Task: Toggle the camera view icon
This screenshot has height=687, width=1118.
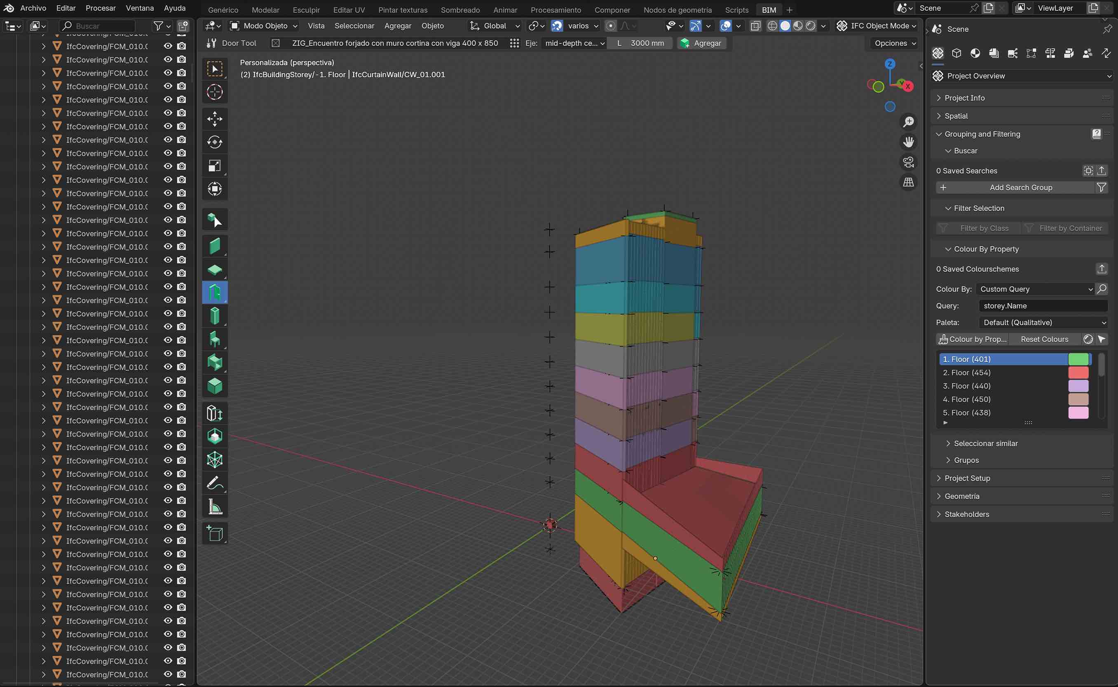Action: point(909,162)
